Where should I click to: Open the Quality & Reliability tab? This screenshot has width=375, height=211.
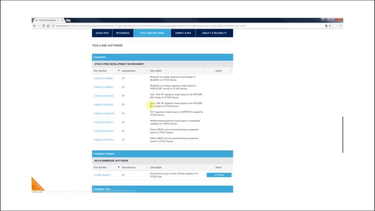[214, 33]
